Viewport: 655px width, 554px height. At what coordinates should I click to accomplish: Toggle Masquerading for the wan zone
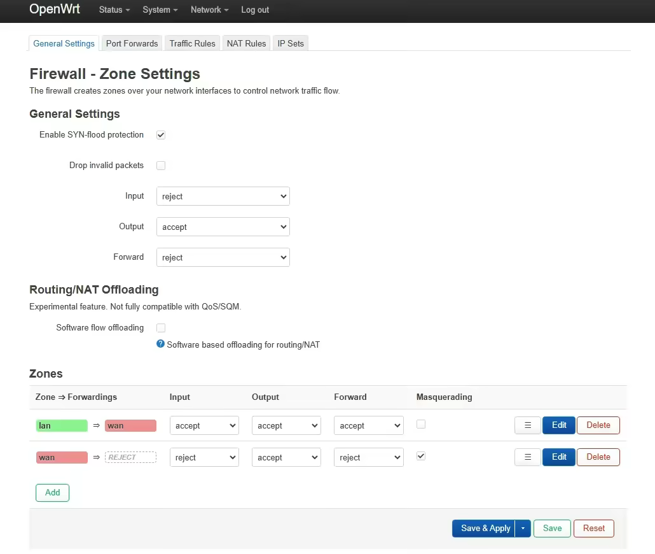coord(421,456)
